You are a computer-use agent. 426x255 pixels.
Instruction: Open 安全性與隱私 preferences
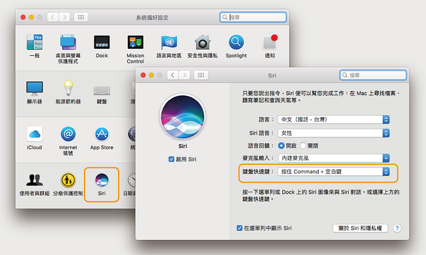pyautogui.click(x=203, y=43)
